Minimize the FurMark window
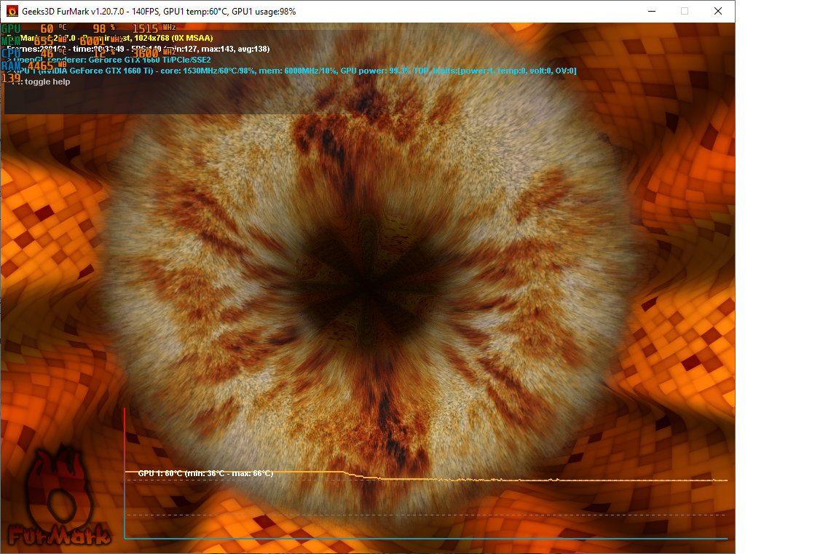The height and width of the screenshot is (554, 839). [x=652, y=11]
